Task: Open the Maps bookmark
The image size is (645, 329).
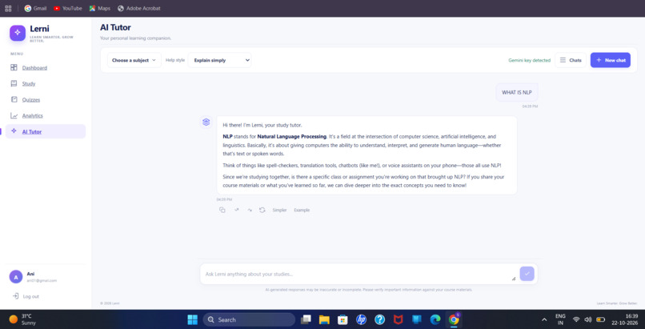Action: (x=99, y=8)
